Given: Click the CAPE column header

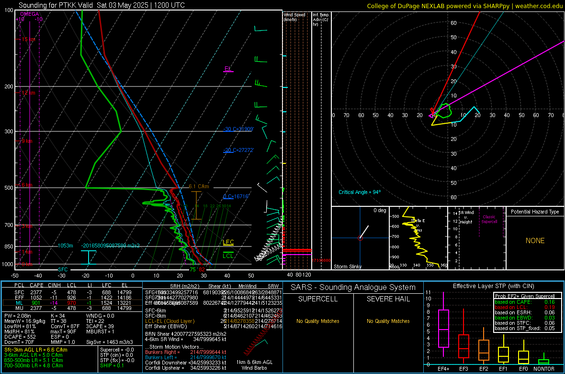Looking at the screenshot, I should 36,286.
